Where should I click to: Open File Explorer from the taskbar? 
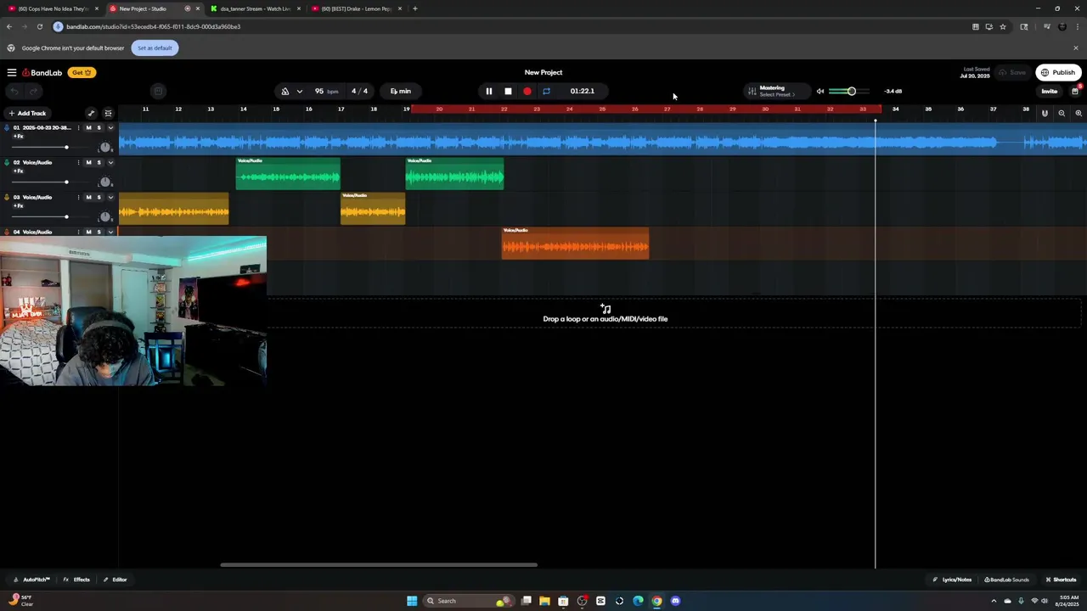coord(544,601)
